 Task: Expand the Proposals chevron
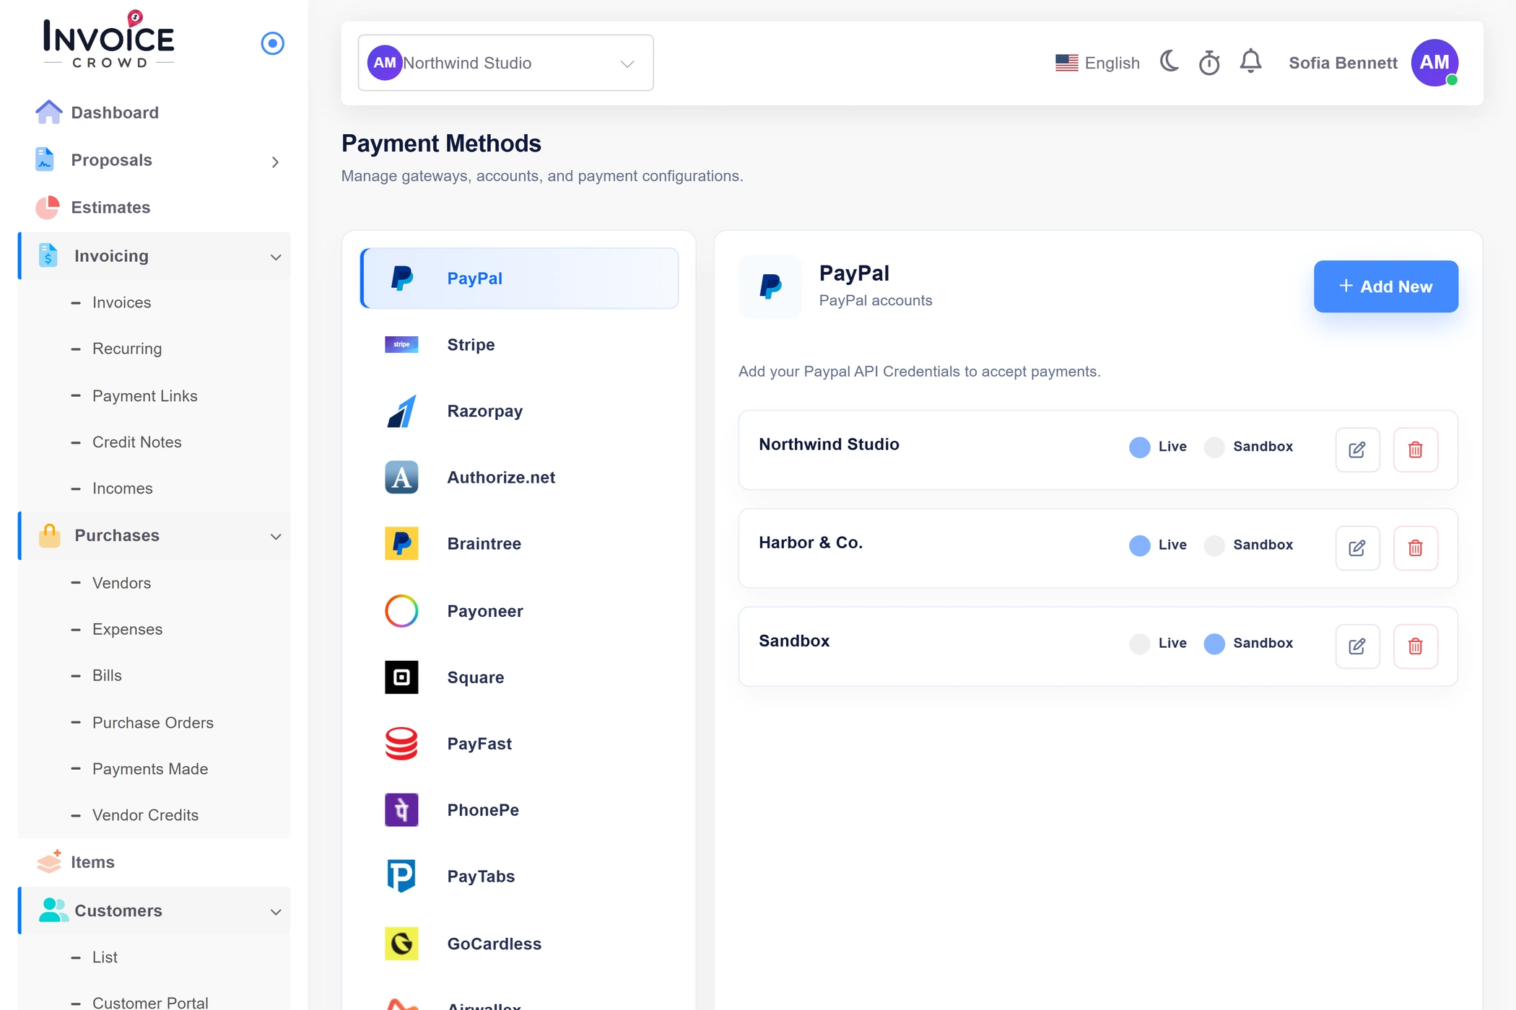point(275,162)
